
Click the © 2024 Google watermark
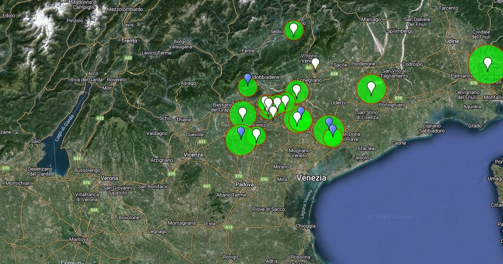pyautogui.click(x=389, y=217)
